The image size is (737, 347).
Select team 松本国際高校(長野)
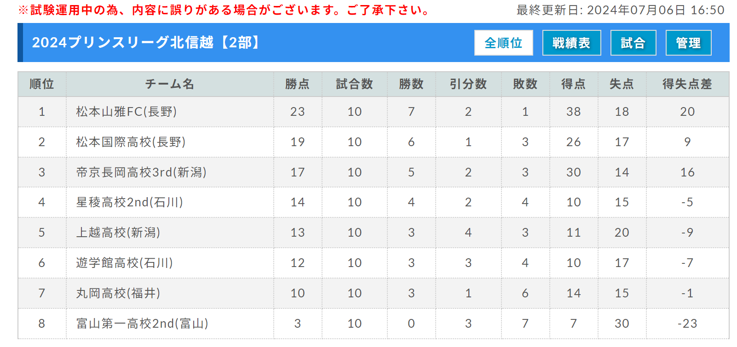(x=133, y=142)
